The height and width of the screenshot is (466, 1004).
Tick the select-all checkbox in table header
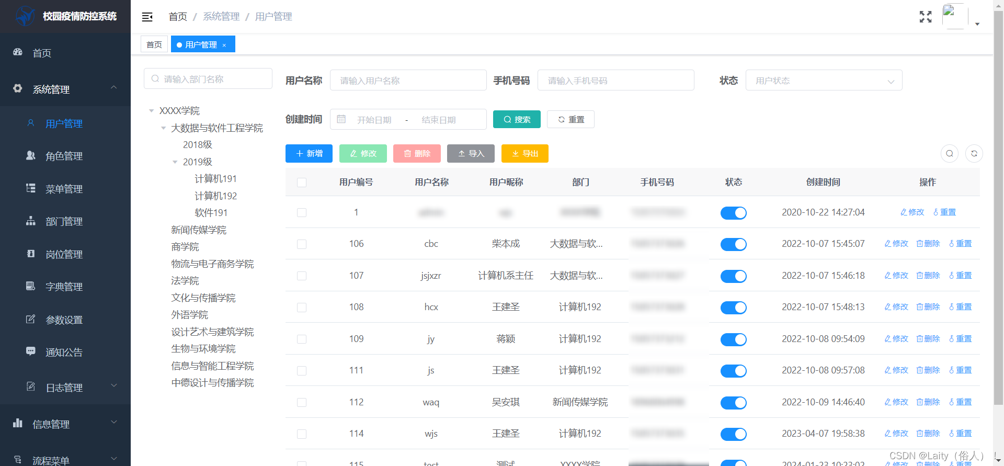pos(302,183)
